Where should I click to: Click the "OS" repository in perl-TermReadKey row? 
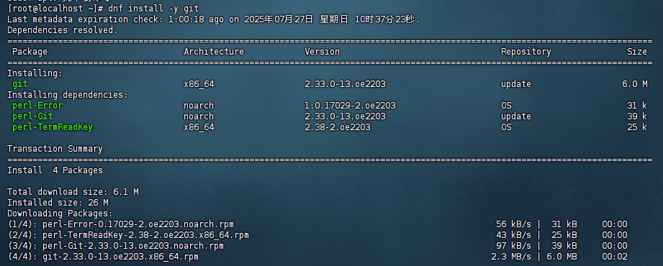click(x=505, y=127)
